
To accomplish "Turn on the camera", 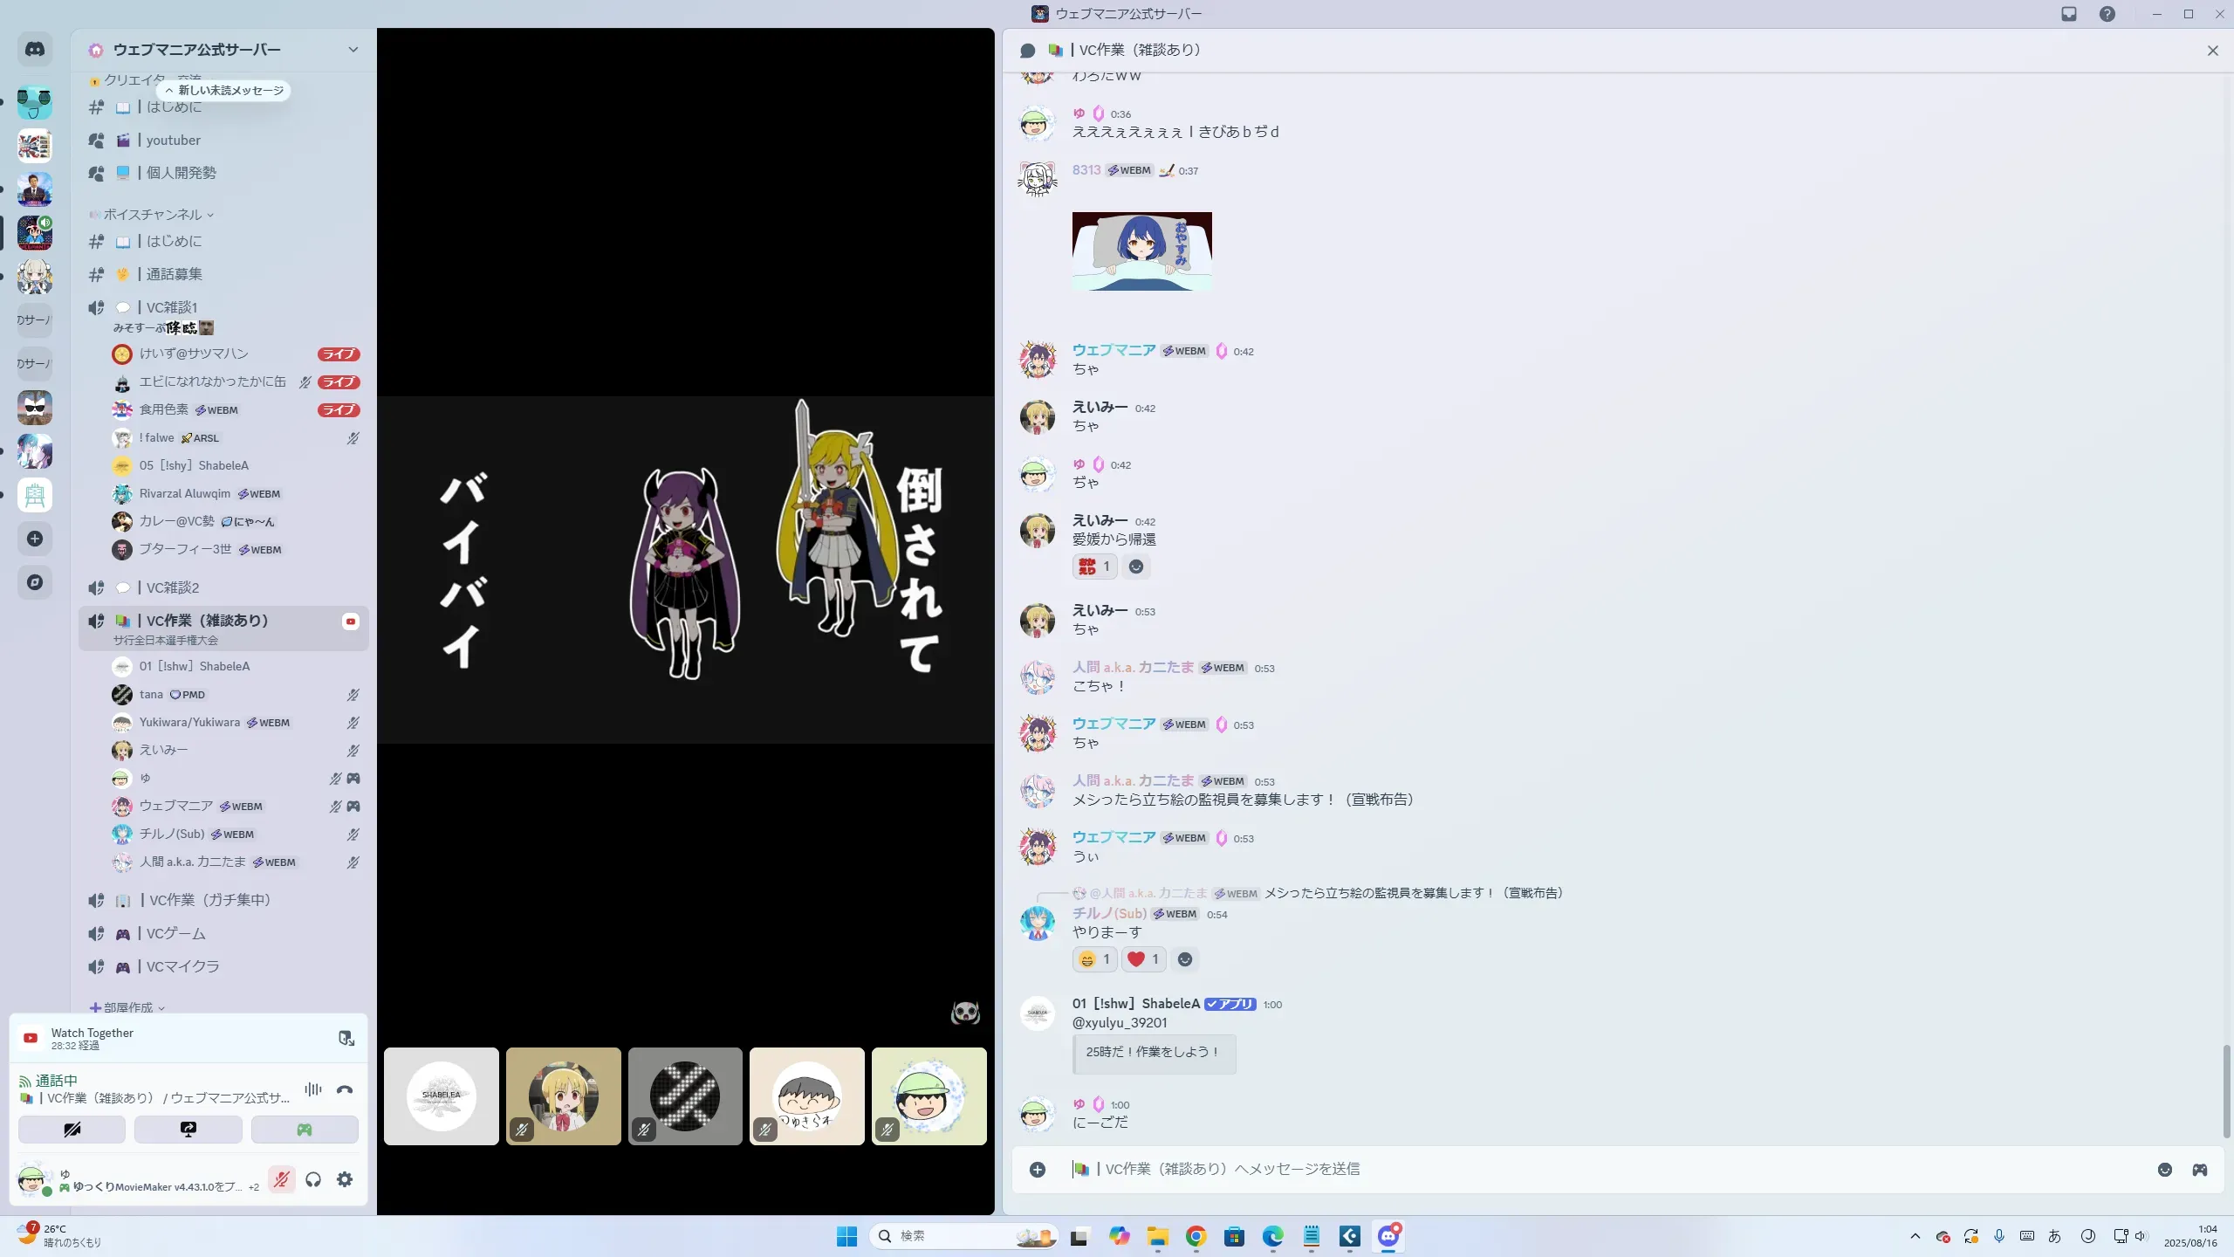I will [72, 1130].
